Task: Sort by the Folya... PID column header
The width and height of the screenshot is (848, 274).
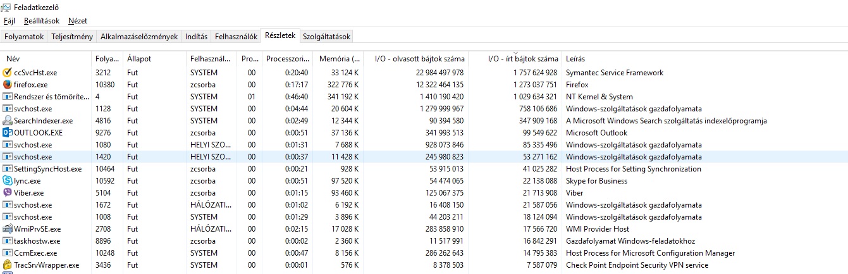Action: [x=107, y=59]
